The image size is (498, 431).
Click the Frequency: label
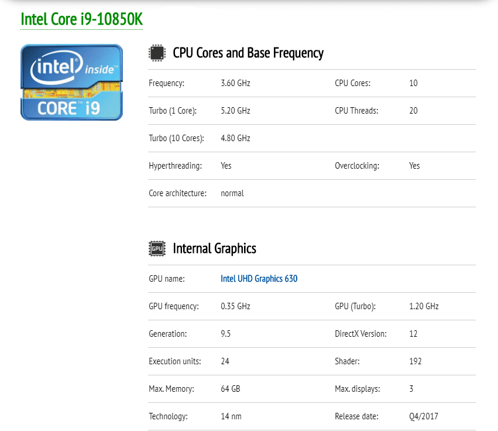tap(166, 83)
